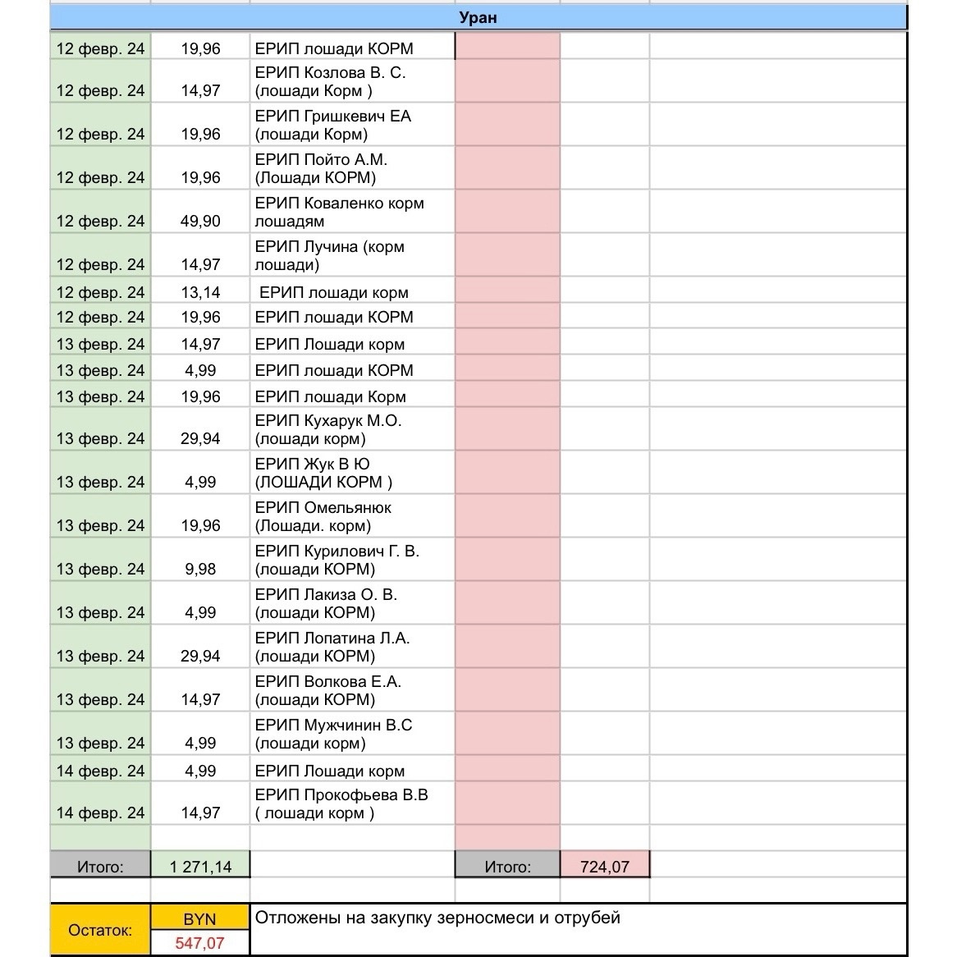Select the cell with amount 13,14
Image resolution: width=957 pixels, height=957 pixels.
tap(200, 292)
